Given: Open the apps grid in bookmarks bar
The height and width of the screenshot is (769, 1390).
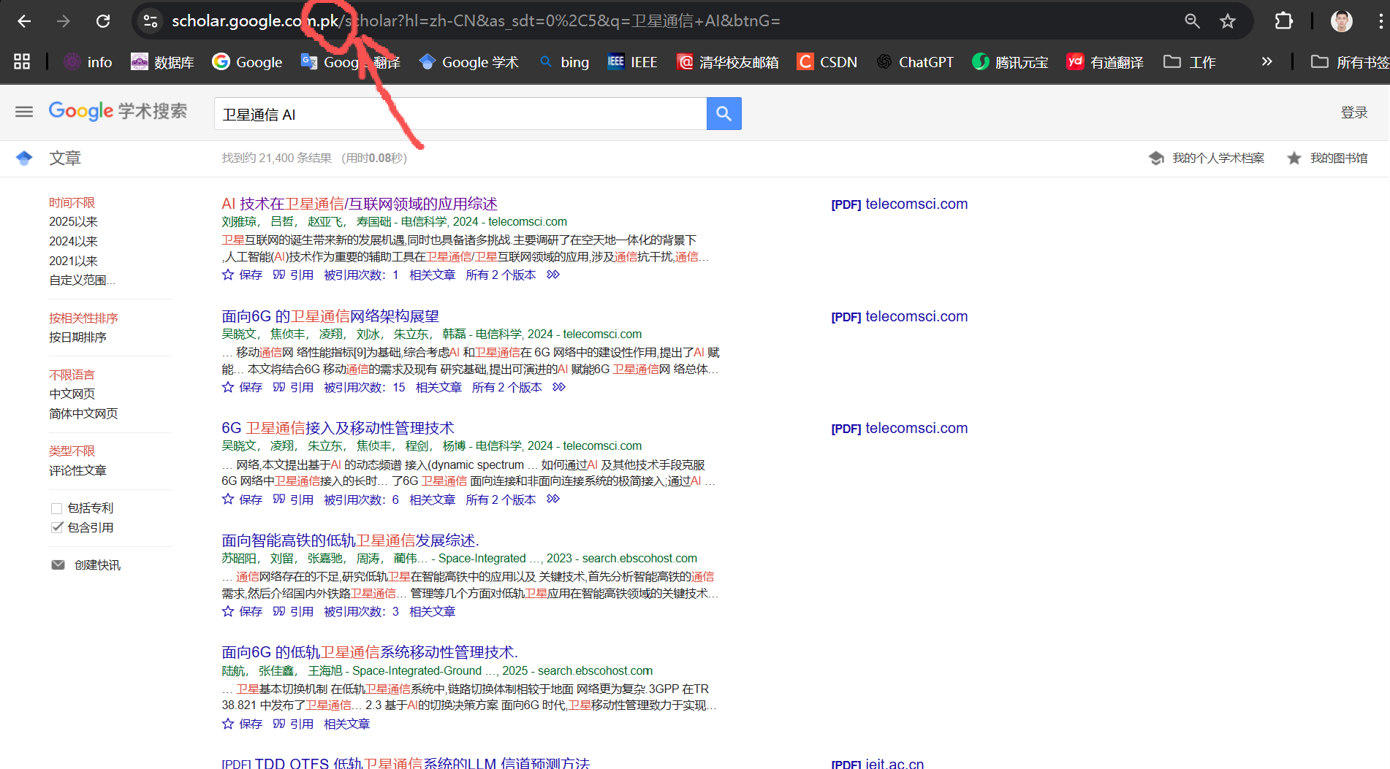Looking at the screenshot, I should click(x=22, y=62).
